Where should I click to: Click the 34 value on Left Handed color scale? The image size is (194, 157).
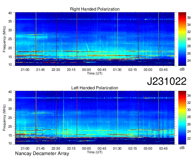(189, 96)
